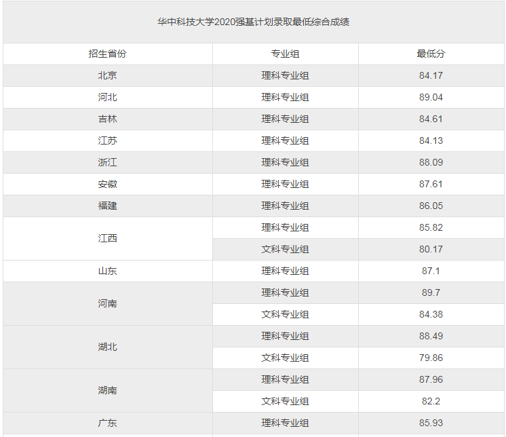506x437 pixels.
Task: Click the 浙江 province cell
Action: 107,162
